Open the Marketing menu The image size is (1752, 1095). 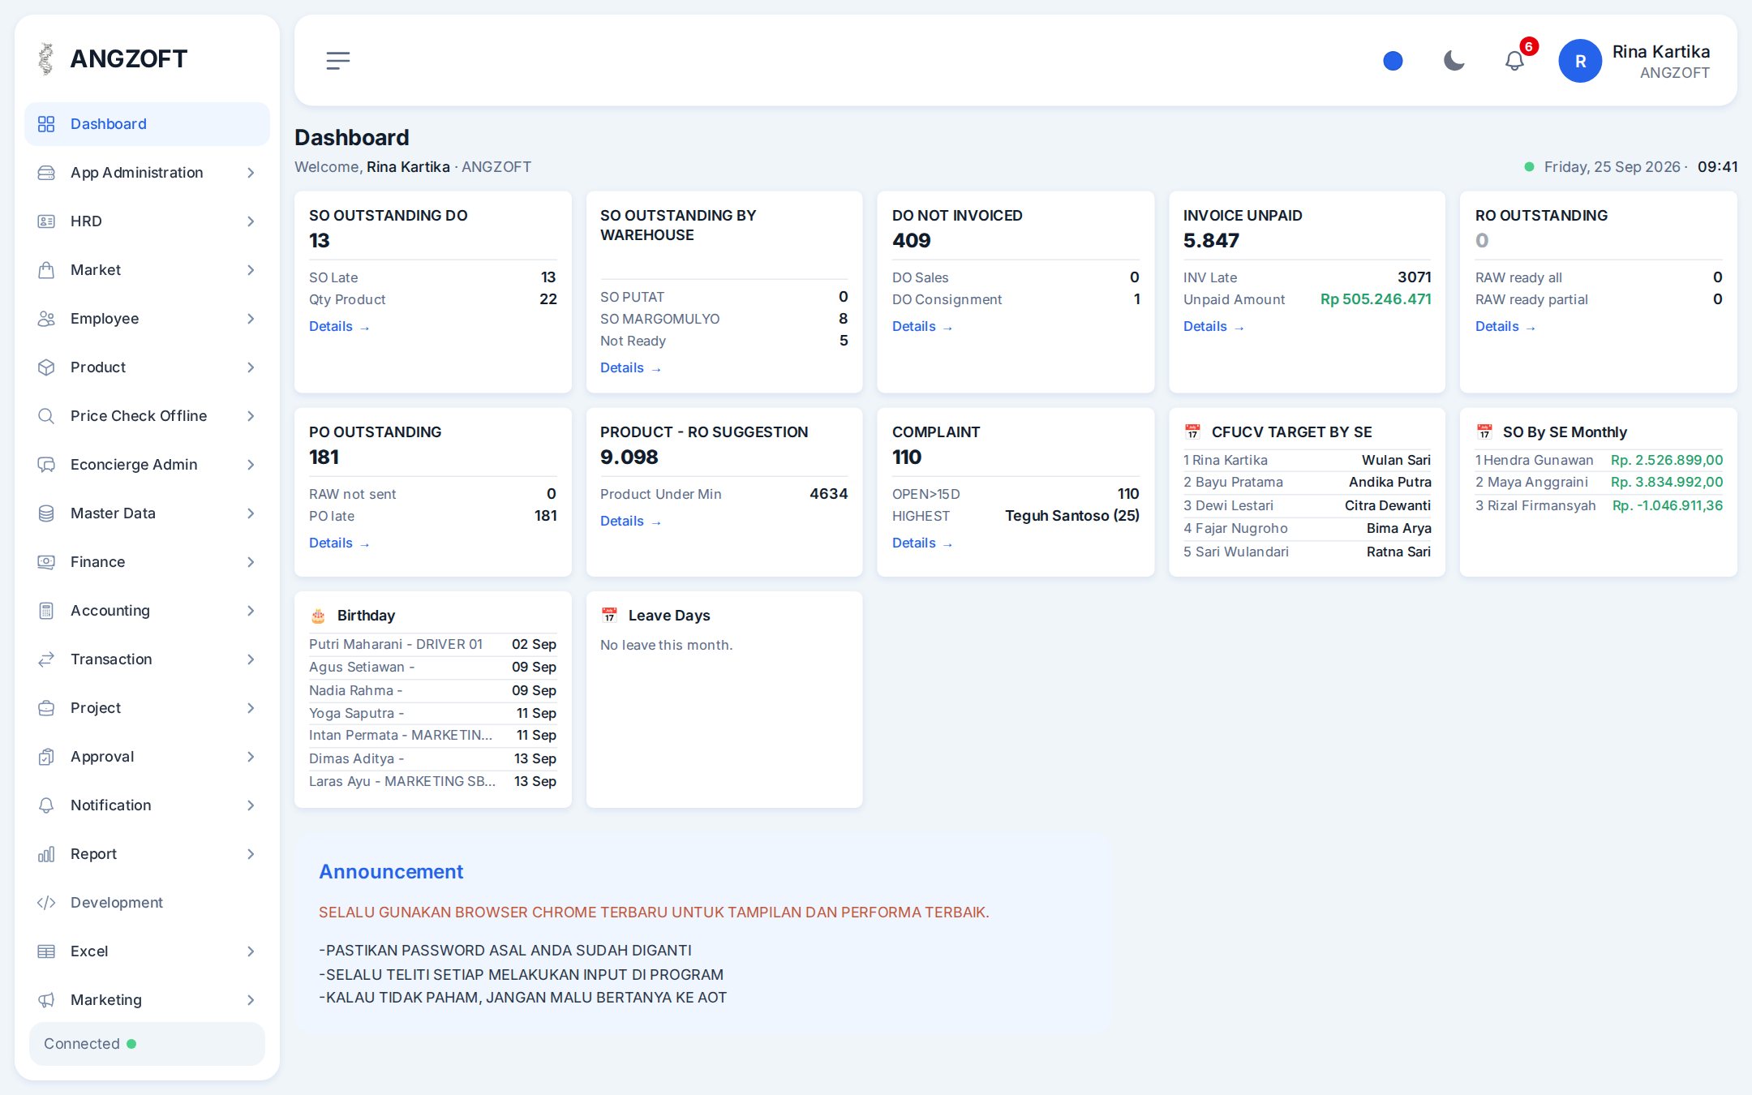[x=147, y=1000]
